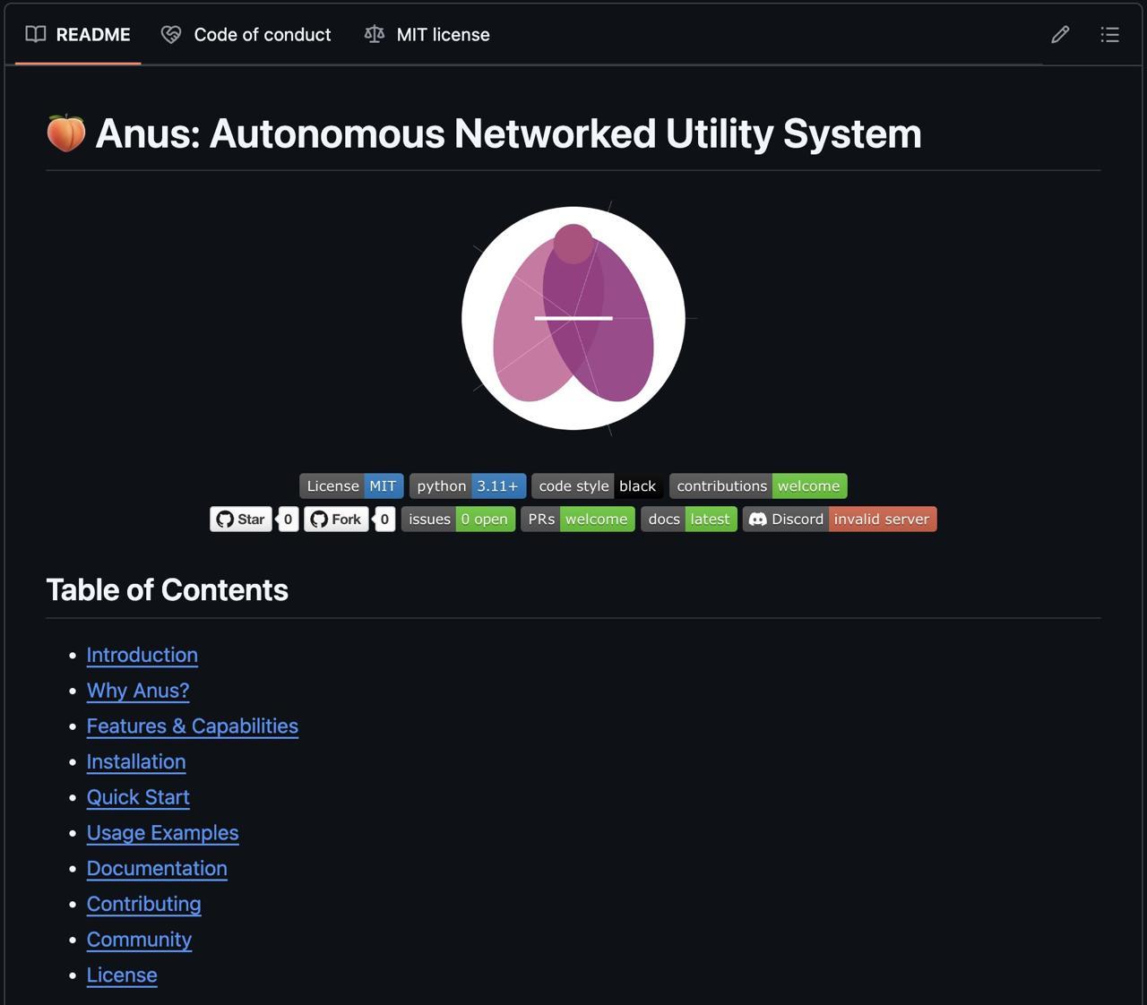Click the python 3.11+ badge
Viewport: 1147px width, 1005px height.
(467, 486)
